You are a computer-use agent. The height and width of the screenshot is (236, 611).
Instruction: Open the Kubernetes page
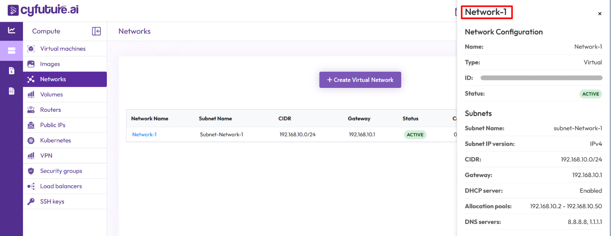click(x=56, y=140)
